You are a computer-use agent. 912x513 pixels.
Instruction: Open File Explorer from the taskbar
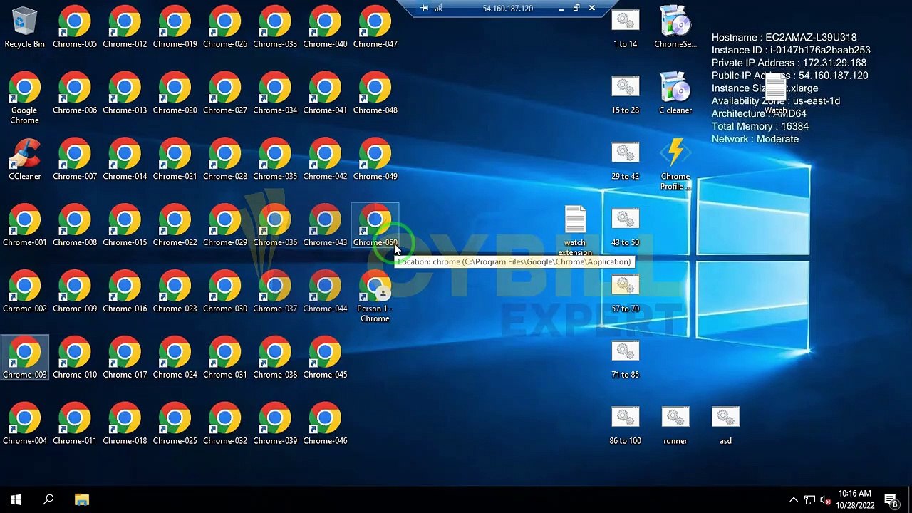point(82,499)
